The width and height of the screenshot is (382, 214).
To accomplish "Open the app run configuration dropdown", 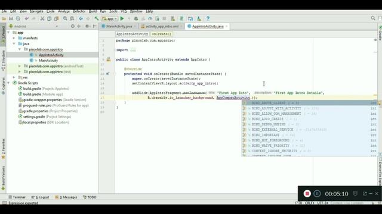I will [x=110, y=18].
